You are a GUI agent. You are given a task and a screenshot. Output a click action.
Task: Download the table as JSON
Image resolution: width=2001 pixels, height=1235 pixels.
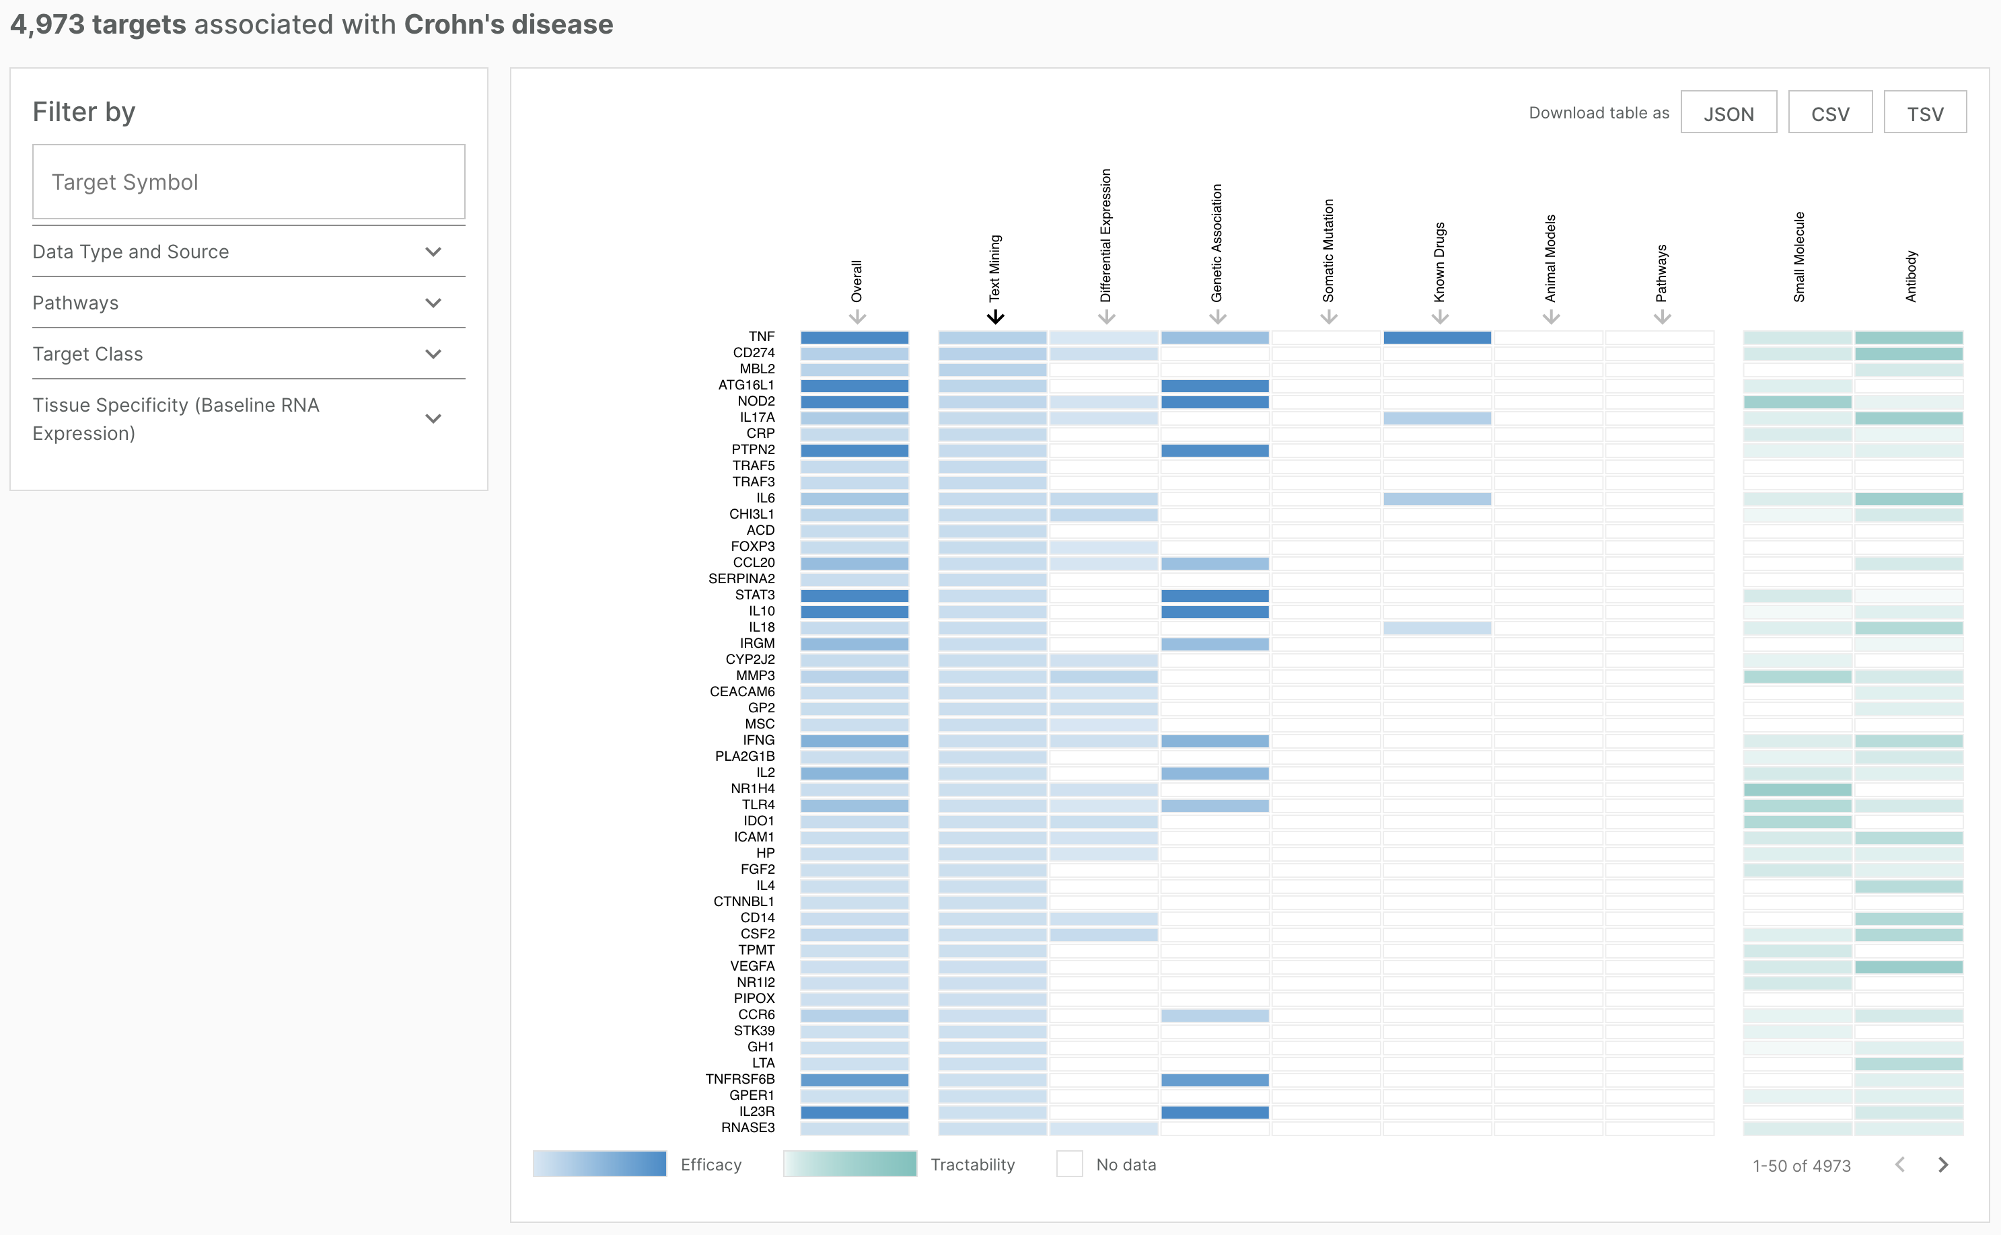[1729, 112]
